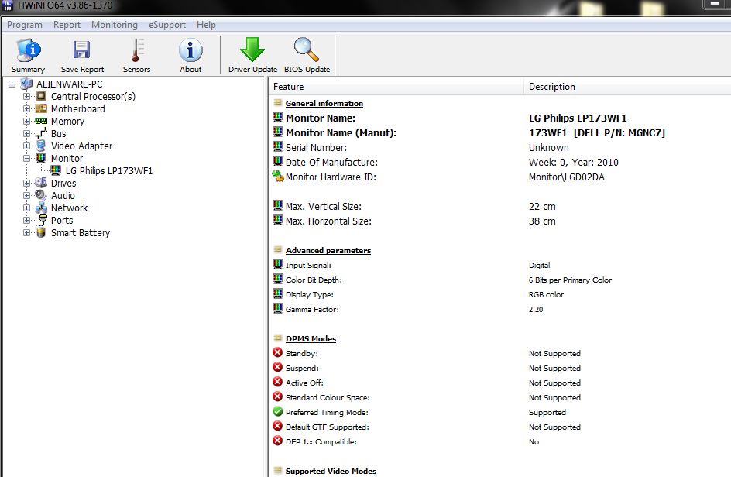
Task: Open the Monitoring menu
Action: coord(115,25)
